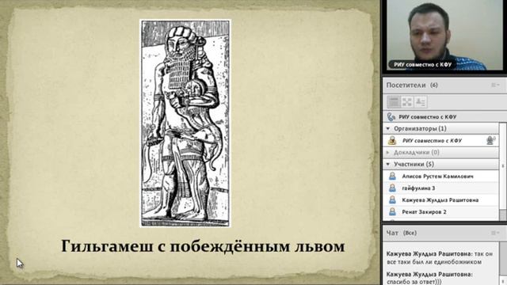
Task: Click the user icon next to Аписов Рустем Камилович
Action: [x=392, y=176]
